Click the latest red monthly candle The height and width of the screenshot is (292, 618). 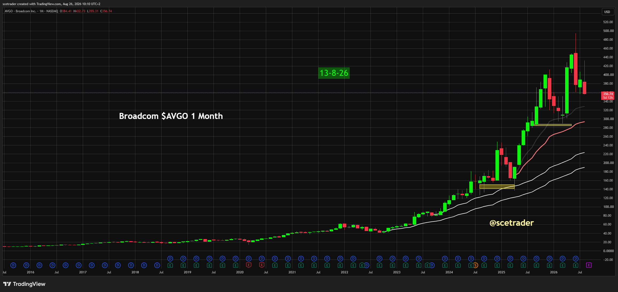click(x=584, y=88)
